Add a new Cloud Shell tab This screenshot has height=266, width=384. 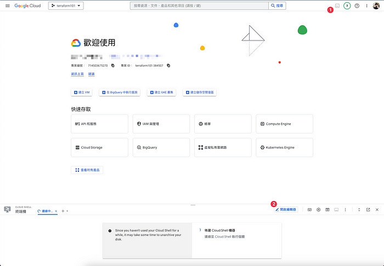63,211
